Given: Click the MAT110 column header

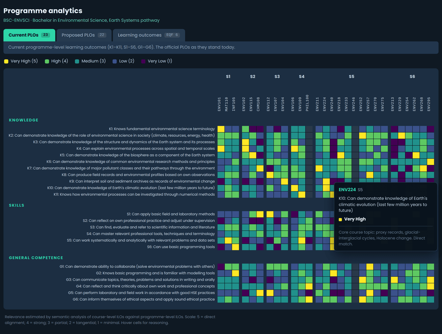Looking at the screenshot, I should pyautogui.click(x=227, y=104).
